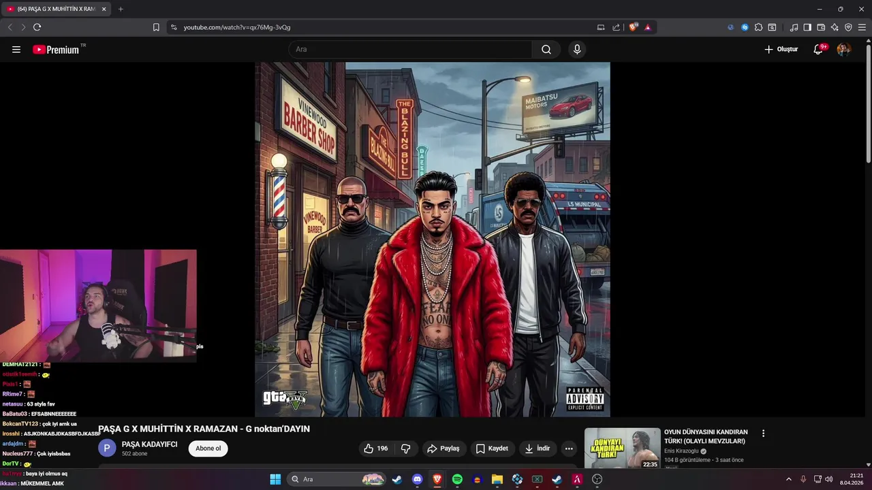The image size is (872, 490).
Task: Close the PAŞA G X MUHİTTİN tab
Action: pos(104,9)
